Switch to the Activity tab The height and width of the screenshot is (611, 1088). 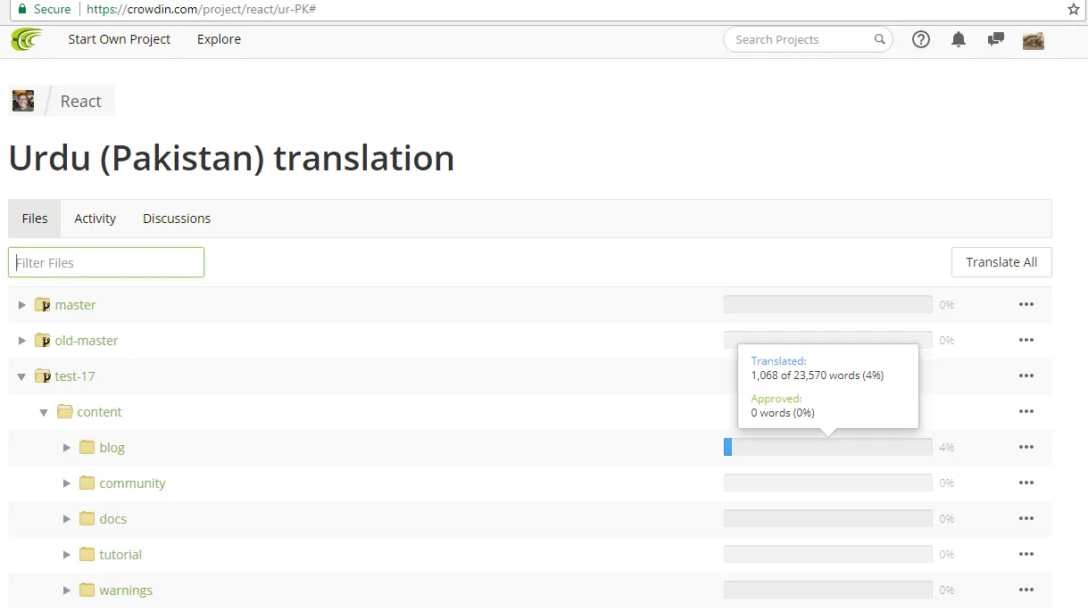pos(96,219)
